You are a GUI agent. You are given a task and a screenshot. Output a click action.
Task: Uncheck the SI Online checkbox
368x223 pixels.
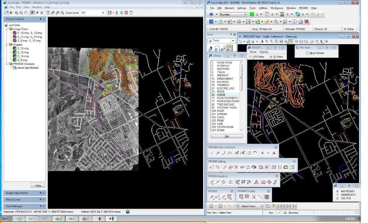click(271, 57)
